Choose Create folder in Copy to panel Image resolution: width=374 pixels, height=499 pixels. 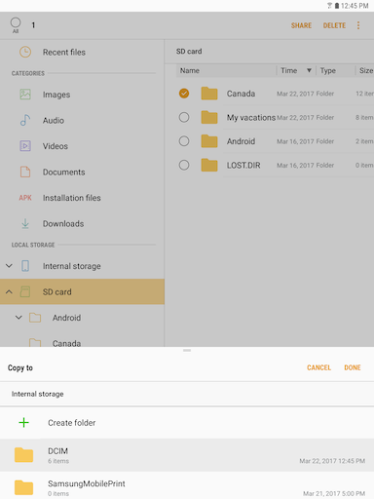(x=187, y=423)
